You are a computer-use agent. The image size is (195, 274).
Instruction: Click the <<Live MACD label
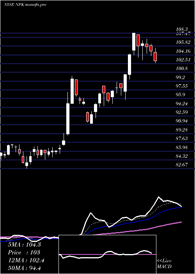coord(164,264)
